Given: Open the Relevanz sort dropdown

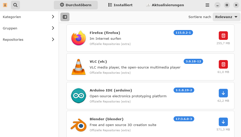Looking at the screenshot, I should pyautogui.click(x=227, y=17).
